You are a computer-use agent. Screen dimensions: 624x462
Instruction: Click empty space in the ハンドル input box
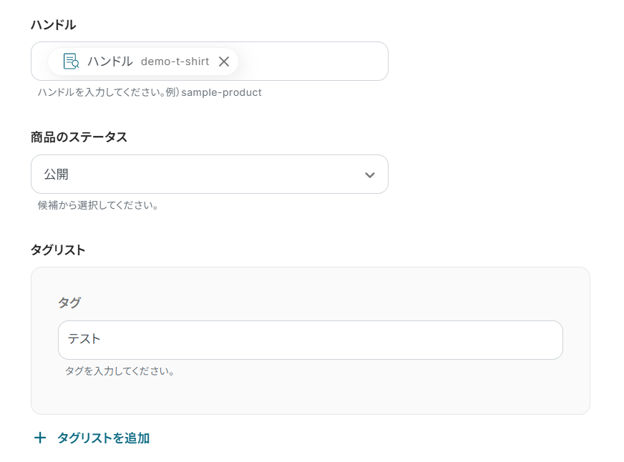[x=315, y=62]
